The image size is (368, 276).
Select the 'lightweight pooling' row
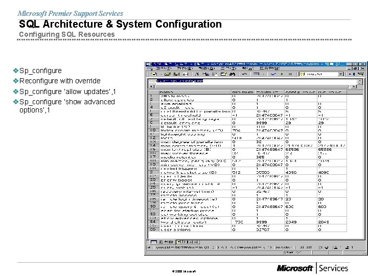point(247,134)
